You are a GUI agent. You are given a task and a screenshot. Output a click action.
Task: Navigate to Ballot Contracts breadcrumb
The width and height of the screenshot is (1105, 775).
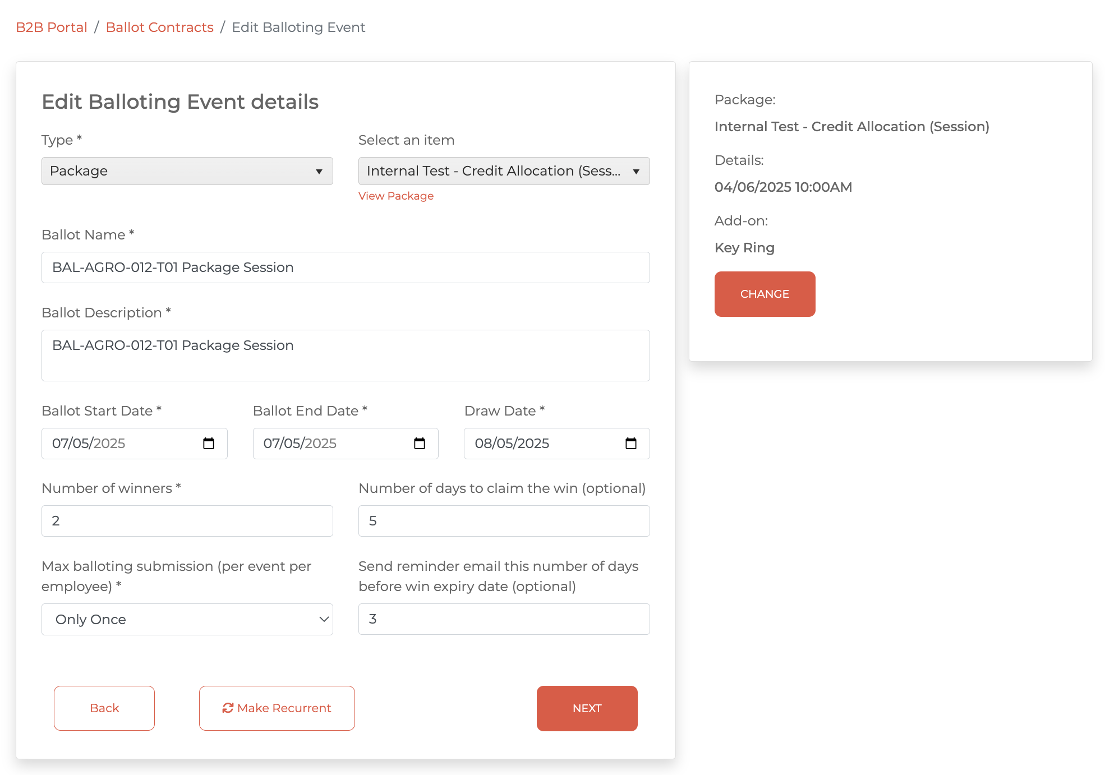click(x=159, y=27)
